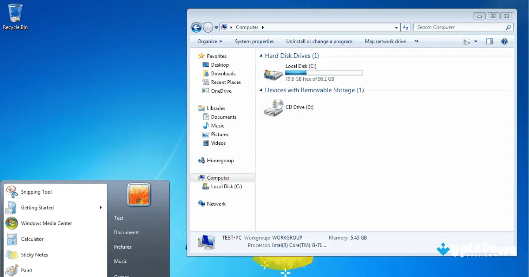Open Documents from the Start menu

click(127, 232)
